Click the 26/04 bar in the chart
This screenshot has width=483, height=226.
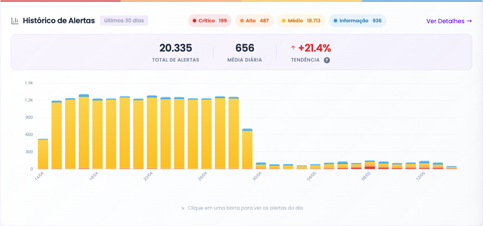207,134
